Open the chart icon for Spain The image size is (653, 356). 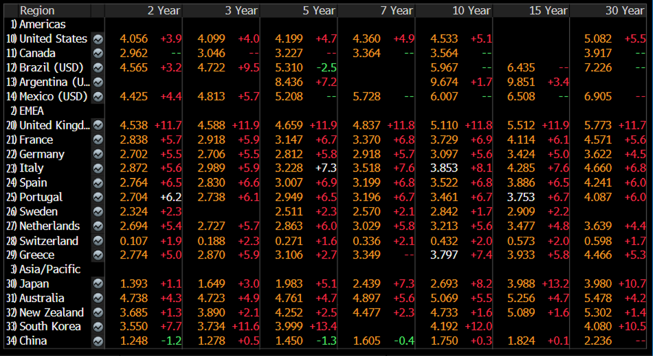click(98, 183)
